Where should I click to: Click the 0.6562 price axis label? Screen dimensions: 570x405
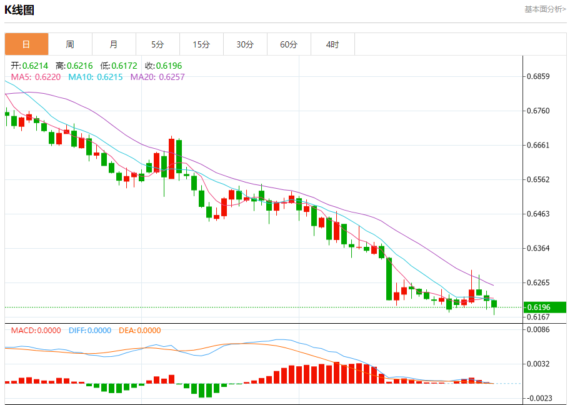[x=538, y=179]
